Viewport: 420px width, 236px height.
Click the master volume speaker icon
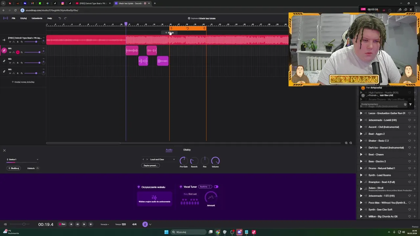pos(5,224)
